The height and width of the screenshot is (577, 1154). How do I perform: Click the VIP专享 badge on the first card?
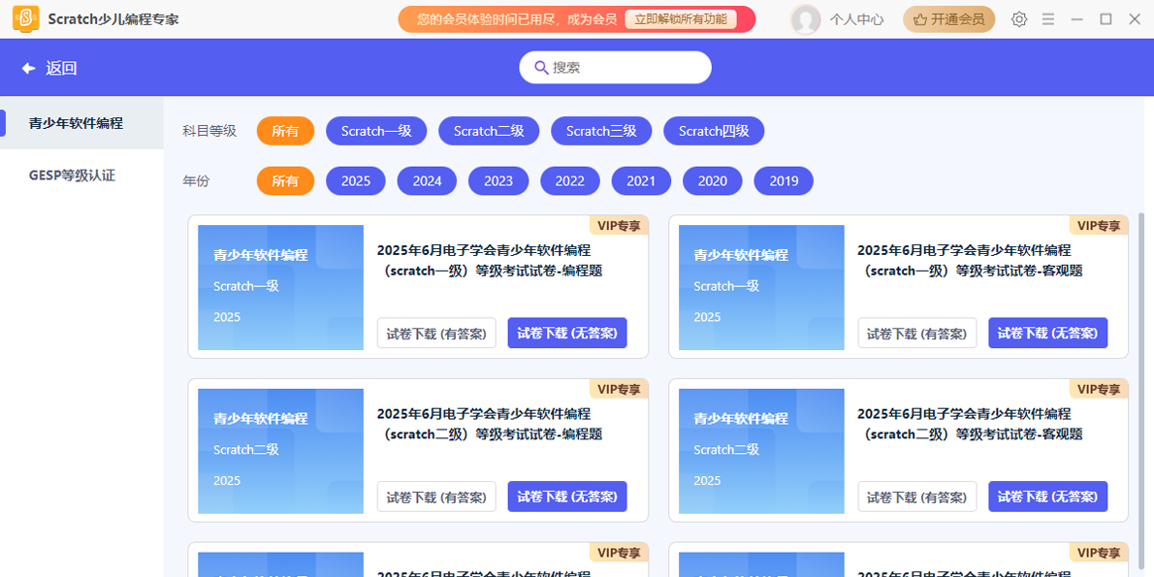(619, 224)
